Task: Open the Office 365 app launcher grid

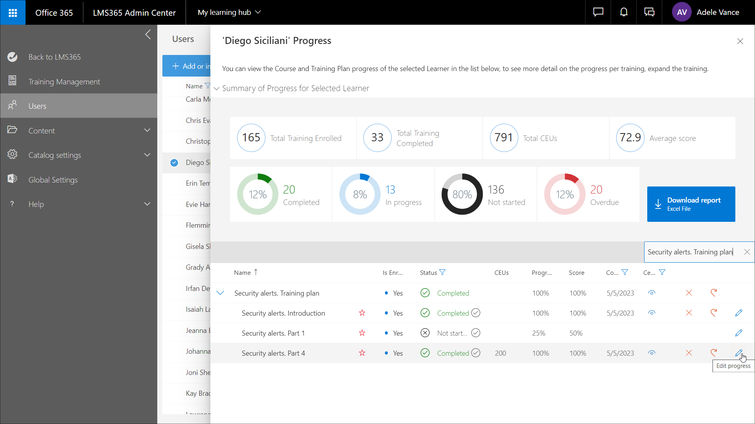Action: click(x=13, y=12)
